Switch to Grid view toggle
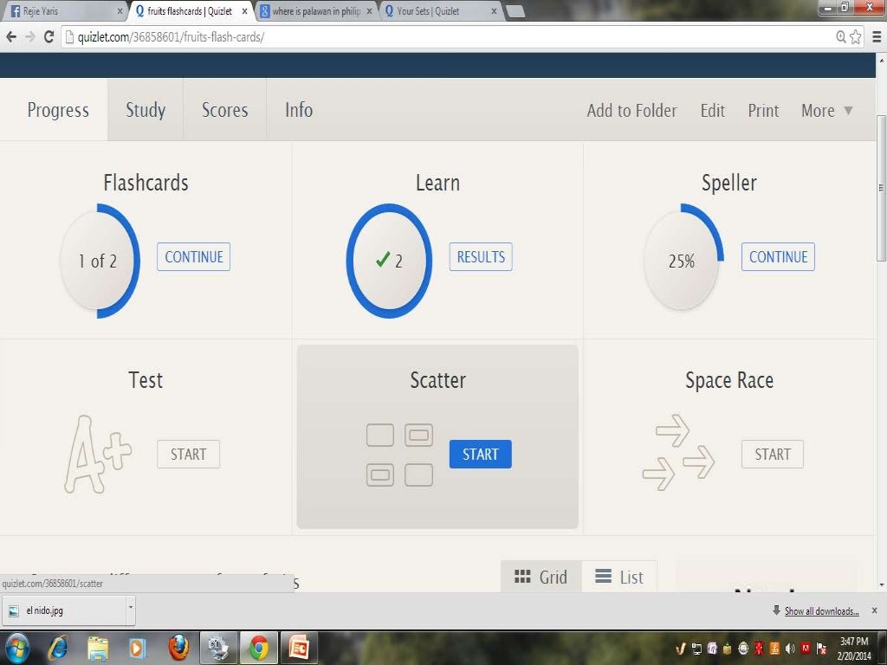Viewport: 887px width, 665px height. (541, 577)
